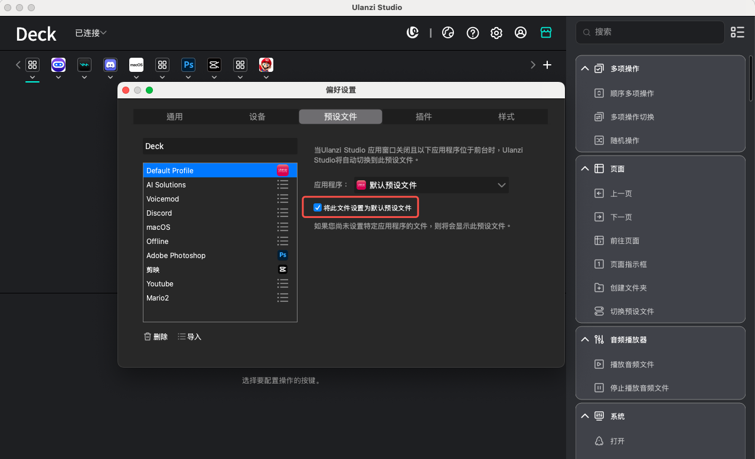Click the help question mark icon
Image resolution: width=755 pixels, height=459 pixels.
(x=473, y=33)
